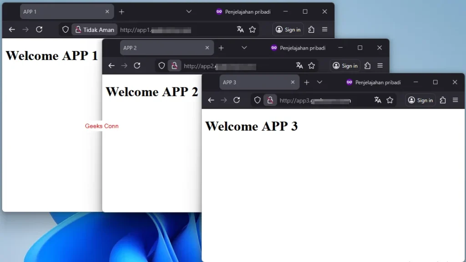Open the hamburger application menu in APP 3 window
466x262 pixels.
tap(455, 100)
